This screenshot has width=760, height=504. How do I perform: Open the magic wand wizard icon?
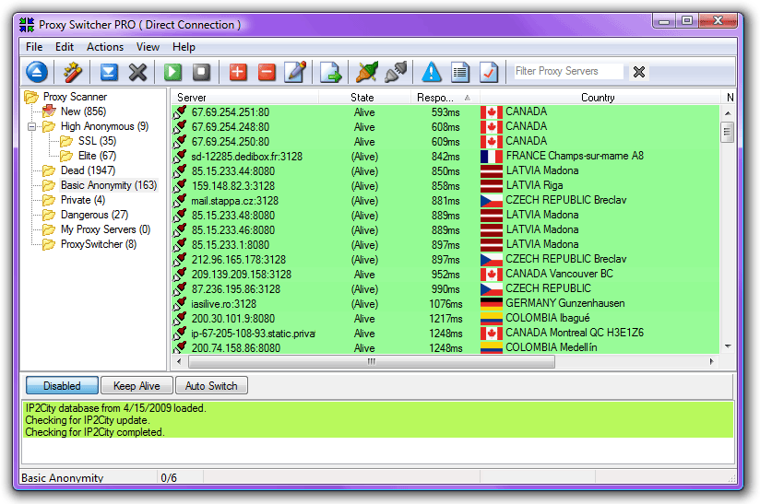click(73, 72)
